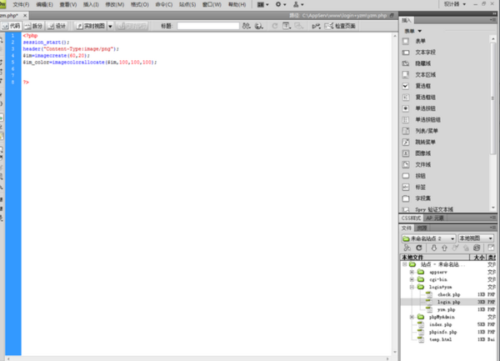500x361 pixels.
Task: Open the view options icon in toolbar
Action: pos(287,26)
